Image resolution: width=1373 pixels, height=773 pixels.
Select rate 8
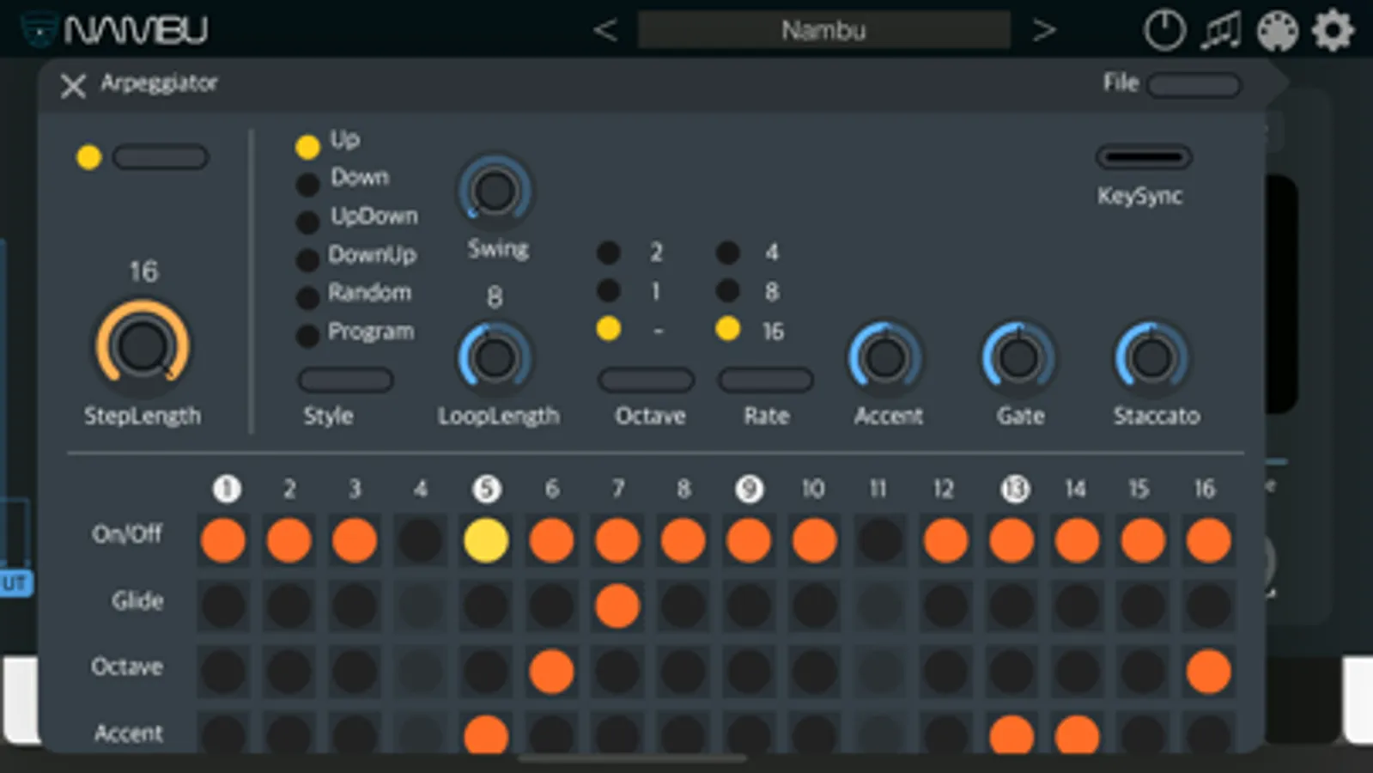pyautogui.click(x=727, y=290)
